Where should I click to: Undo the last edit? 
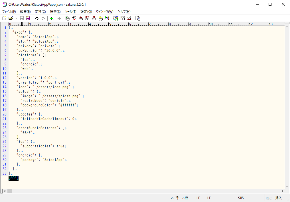[x=36, y=18]
